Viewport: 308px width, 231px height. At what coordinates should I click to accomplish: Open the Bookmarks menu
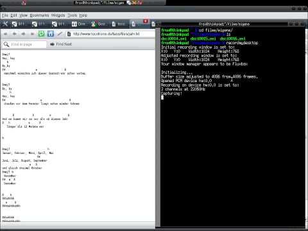tap(39, 15)
